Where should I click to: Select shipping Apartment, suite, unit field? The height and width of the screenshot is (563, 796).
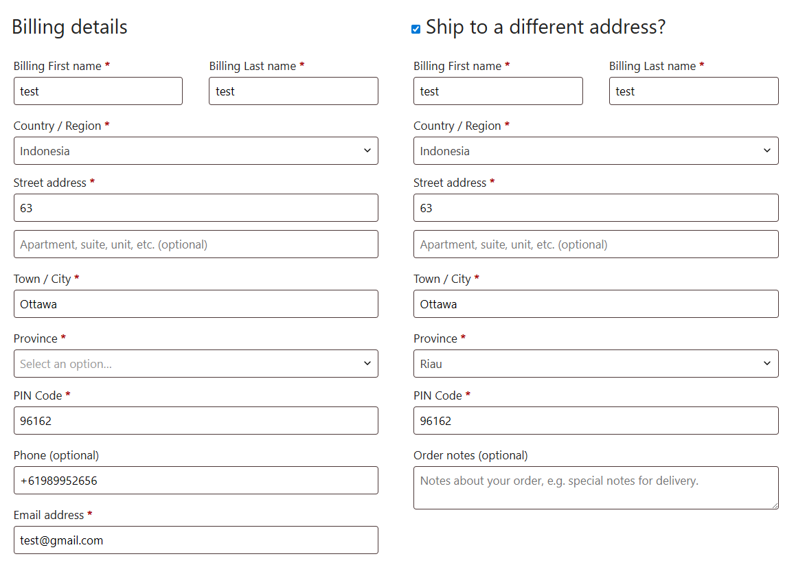595,244
